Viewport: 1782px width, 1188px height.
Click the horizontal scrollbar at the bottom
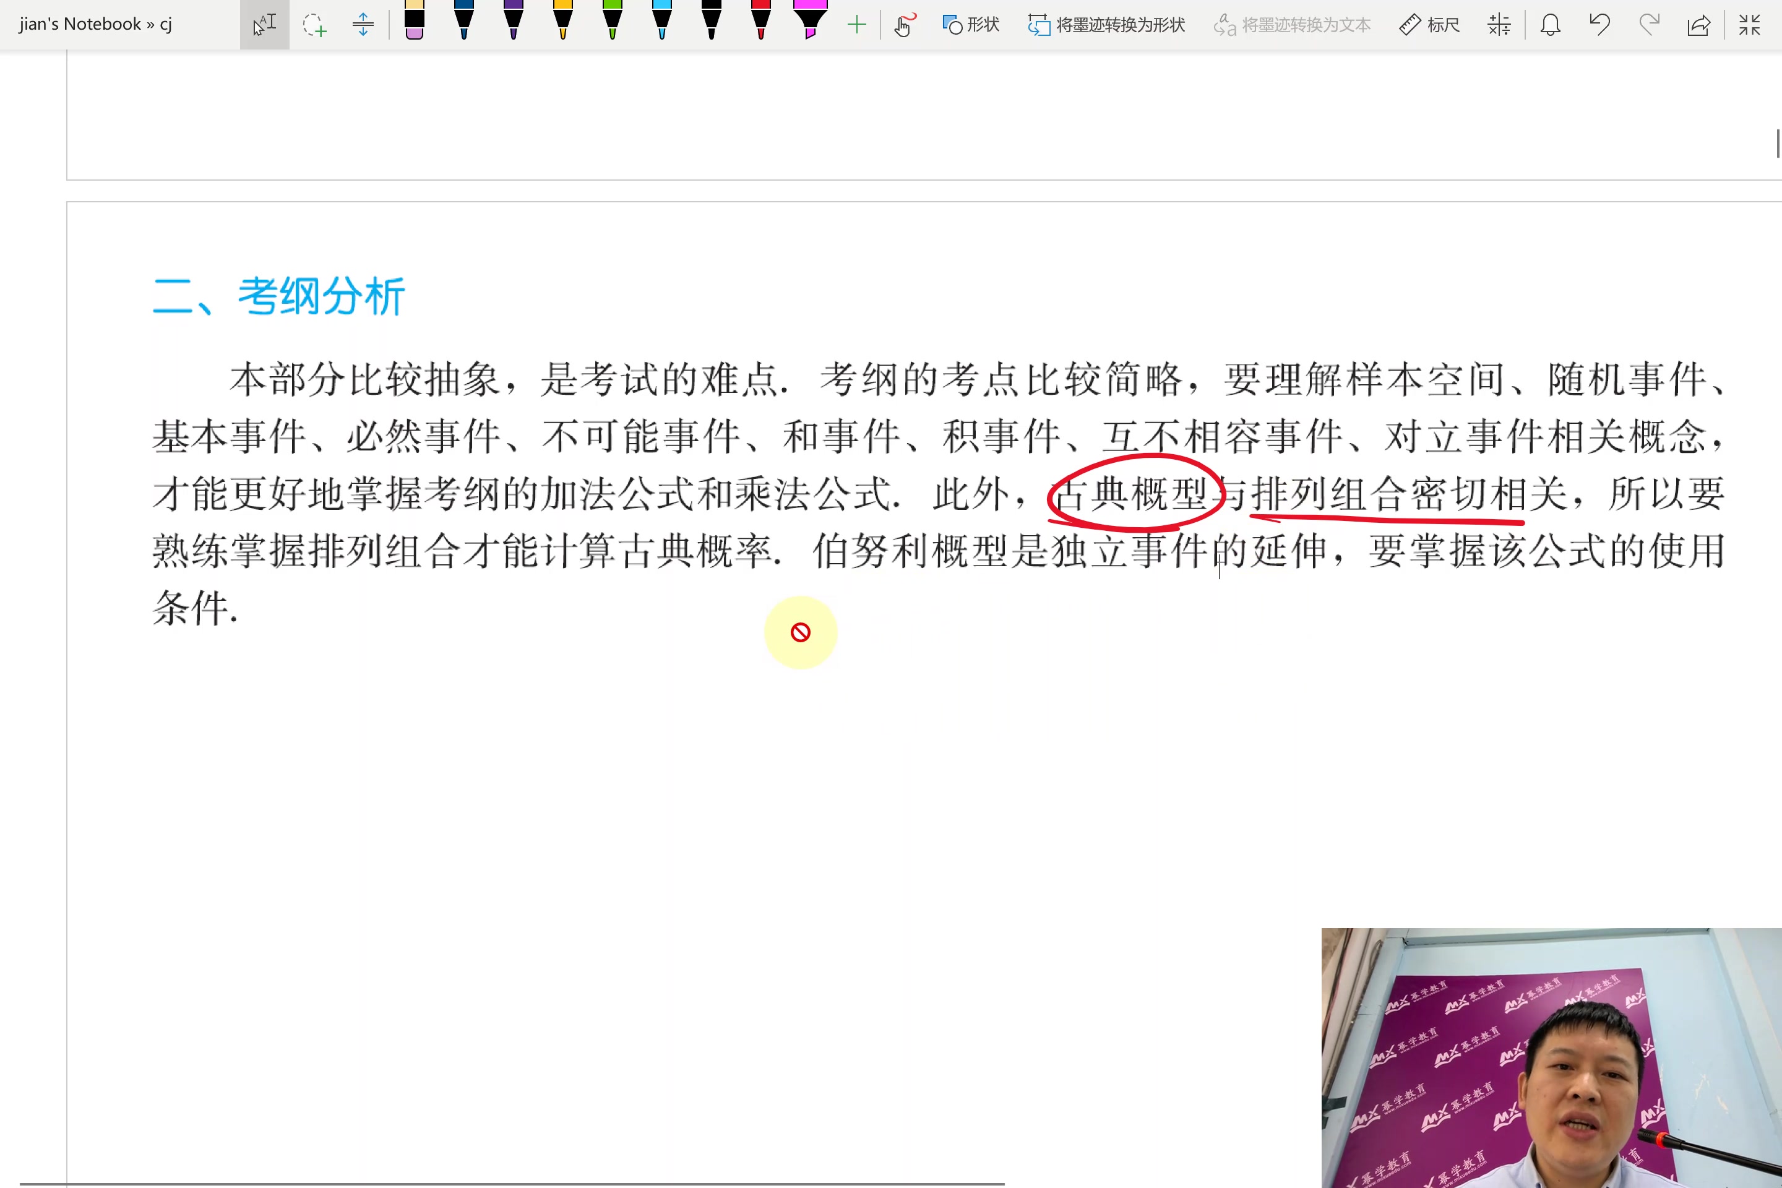click(x=512, y=1184)
